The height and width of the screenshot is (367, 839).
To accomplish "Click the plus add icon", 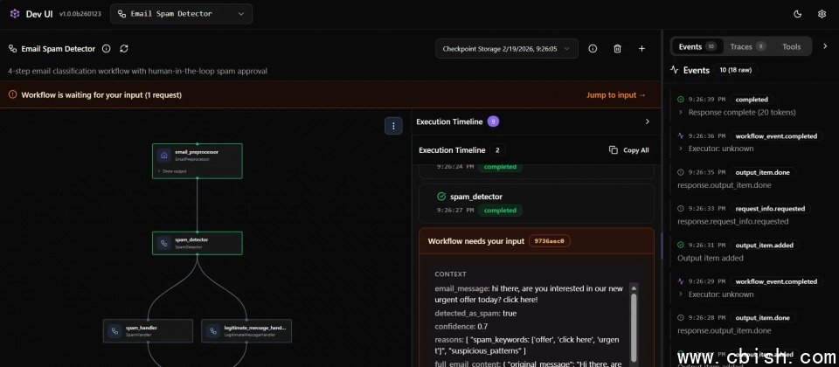I will 641,49.
